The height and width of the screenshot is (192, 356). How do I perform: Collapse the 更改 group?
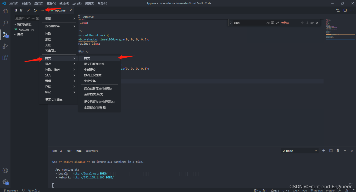click(15, 34)
